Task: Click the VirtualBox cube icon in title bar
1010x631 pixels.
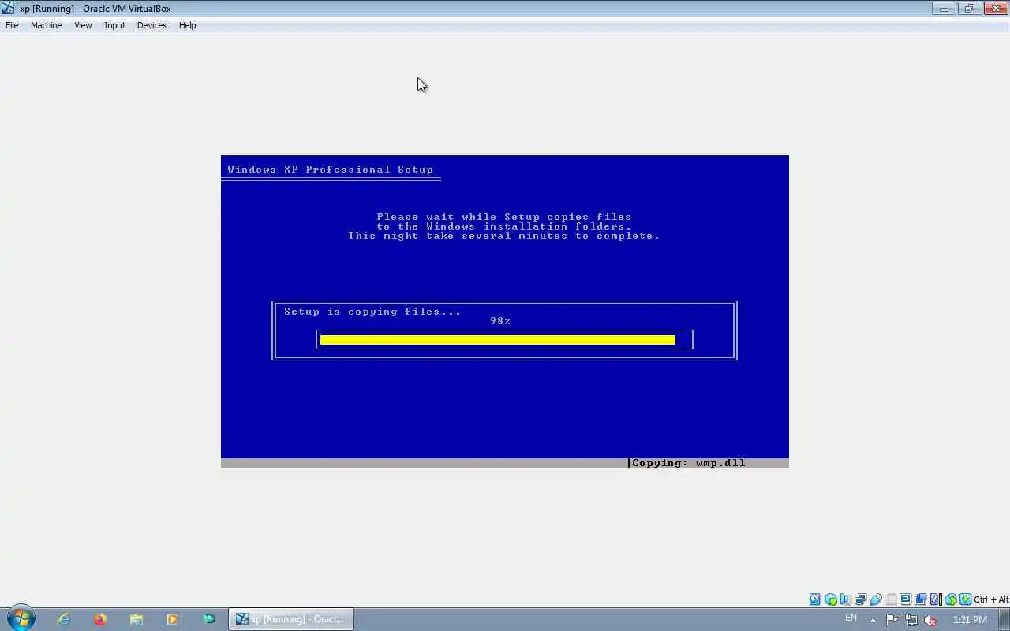Action: pyautogui.click(x=8, y=8)
